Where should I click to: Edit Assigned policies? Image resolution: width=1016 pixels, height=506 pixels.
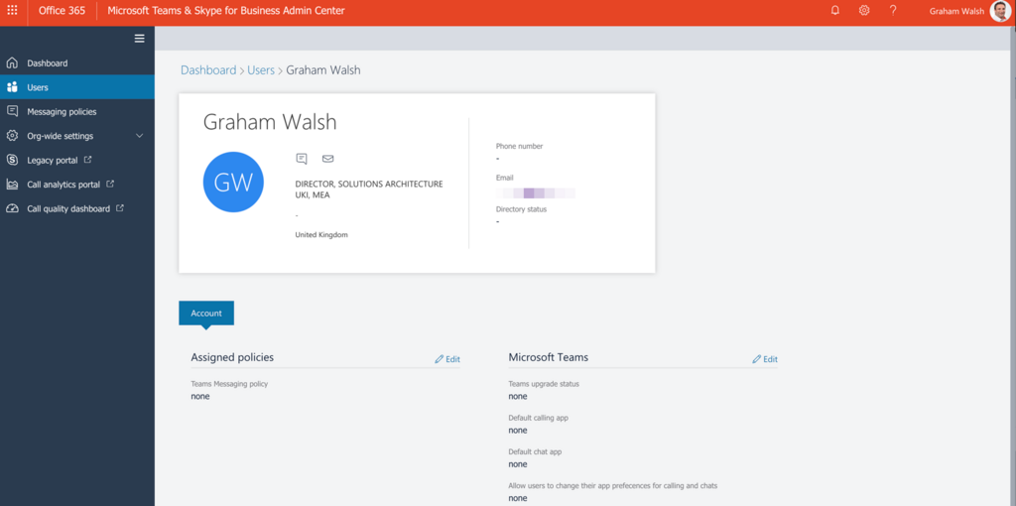pyautogui.click(x=447, y=359)
